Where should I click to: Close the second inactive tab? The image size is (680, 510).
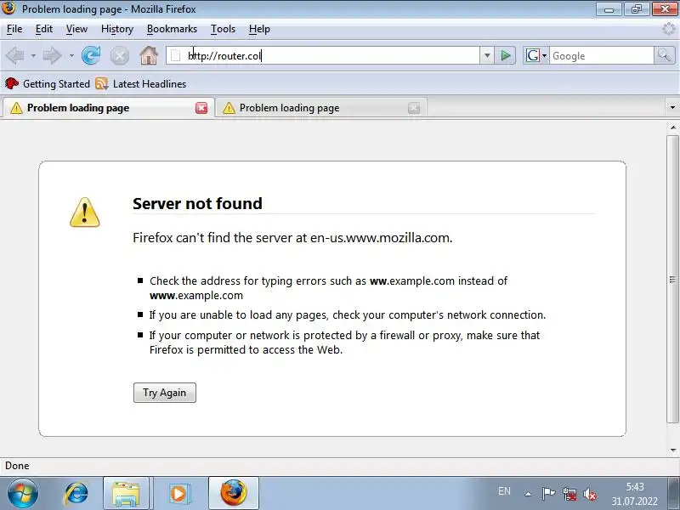point(414,108)
